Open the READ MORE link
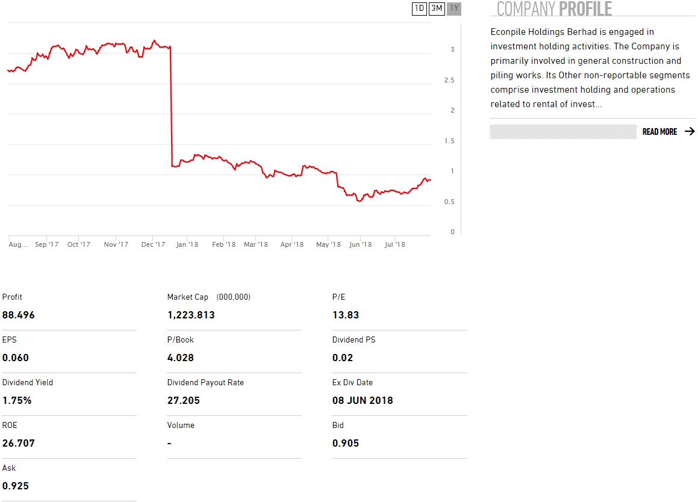 [x=659, y=132]
